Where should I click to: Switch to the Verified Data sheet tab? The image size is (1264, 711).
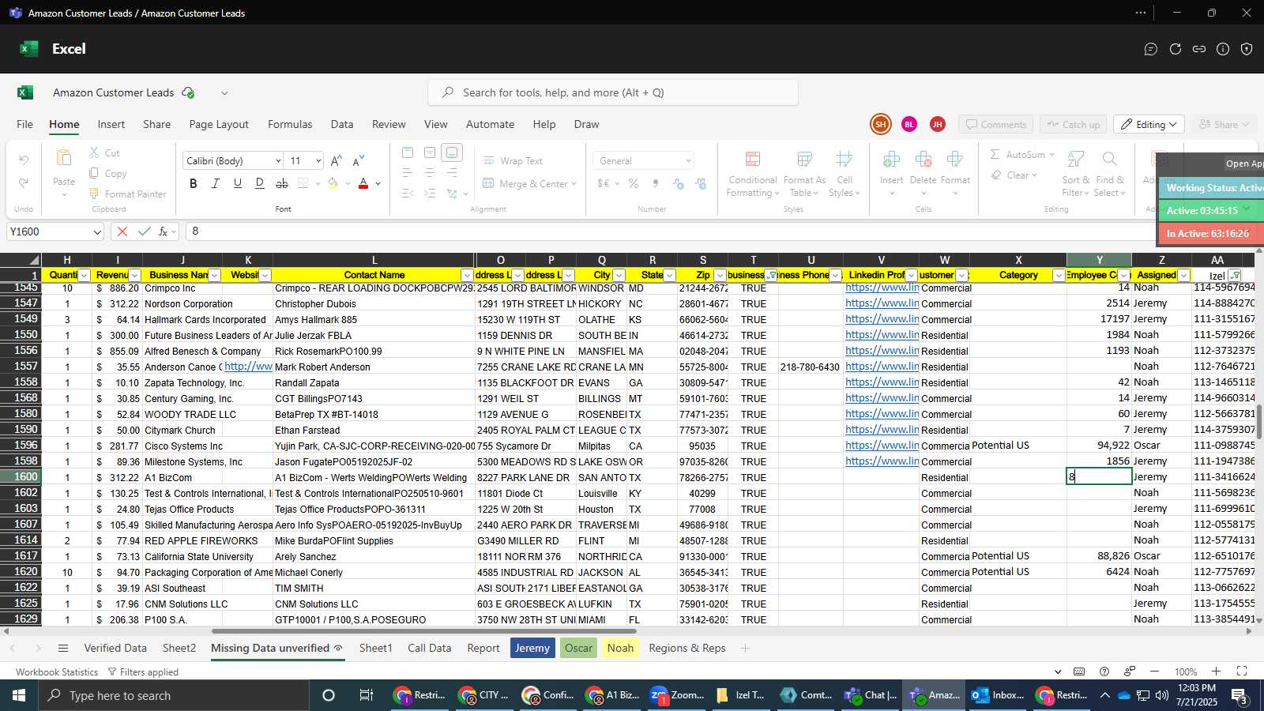(115, 648)
